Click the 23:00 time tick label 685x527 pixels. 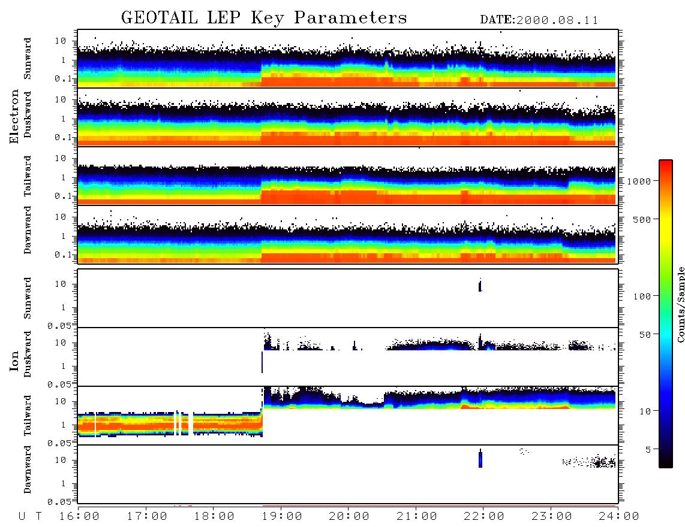pos(552,517)
